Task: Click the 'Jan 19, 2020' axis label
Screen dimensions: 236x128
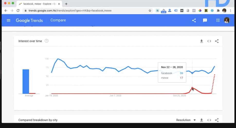Action: 51,96
